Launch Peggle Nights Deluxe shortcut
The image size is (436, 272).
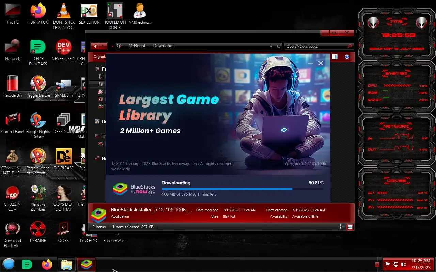click(38, 125)
